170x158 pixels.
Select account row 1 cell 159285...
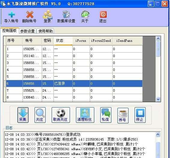pyautogui.click(x=32, y=49)
